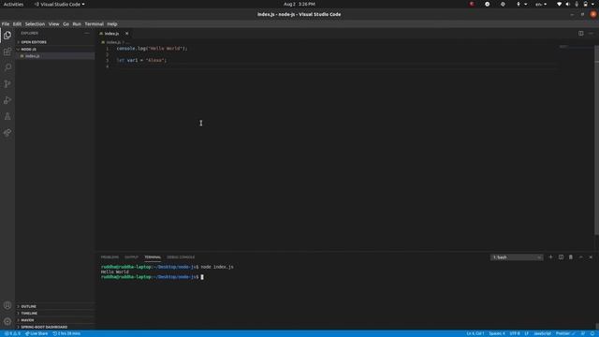Screen dimensions: 599x337
Task: Open the Run menu
Action: (77, 24)
